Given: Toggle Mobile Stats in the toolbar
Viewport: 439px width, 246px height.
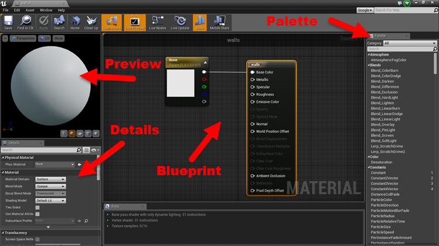Looking at the screenshot, I should [220, 22].
